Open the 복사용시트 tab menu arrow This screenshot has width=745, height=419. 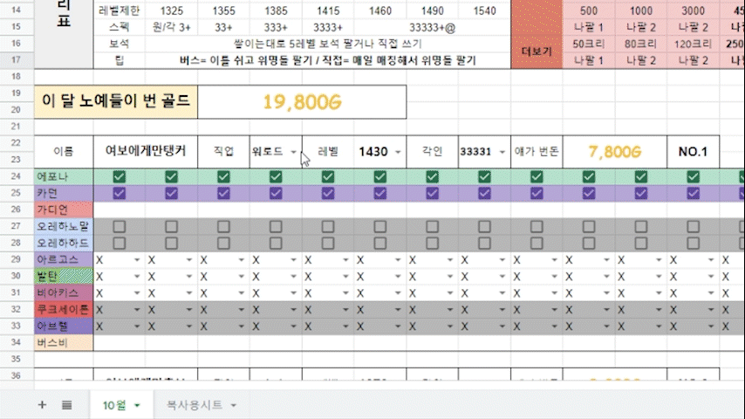[x=233, y=406]
